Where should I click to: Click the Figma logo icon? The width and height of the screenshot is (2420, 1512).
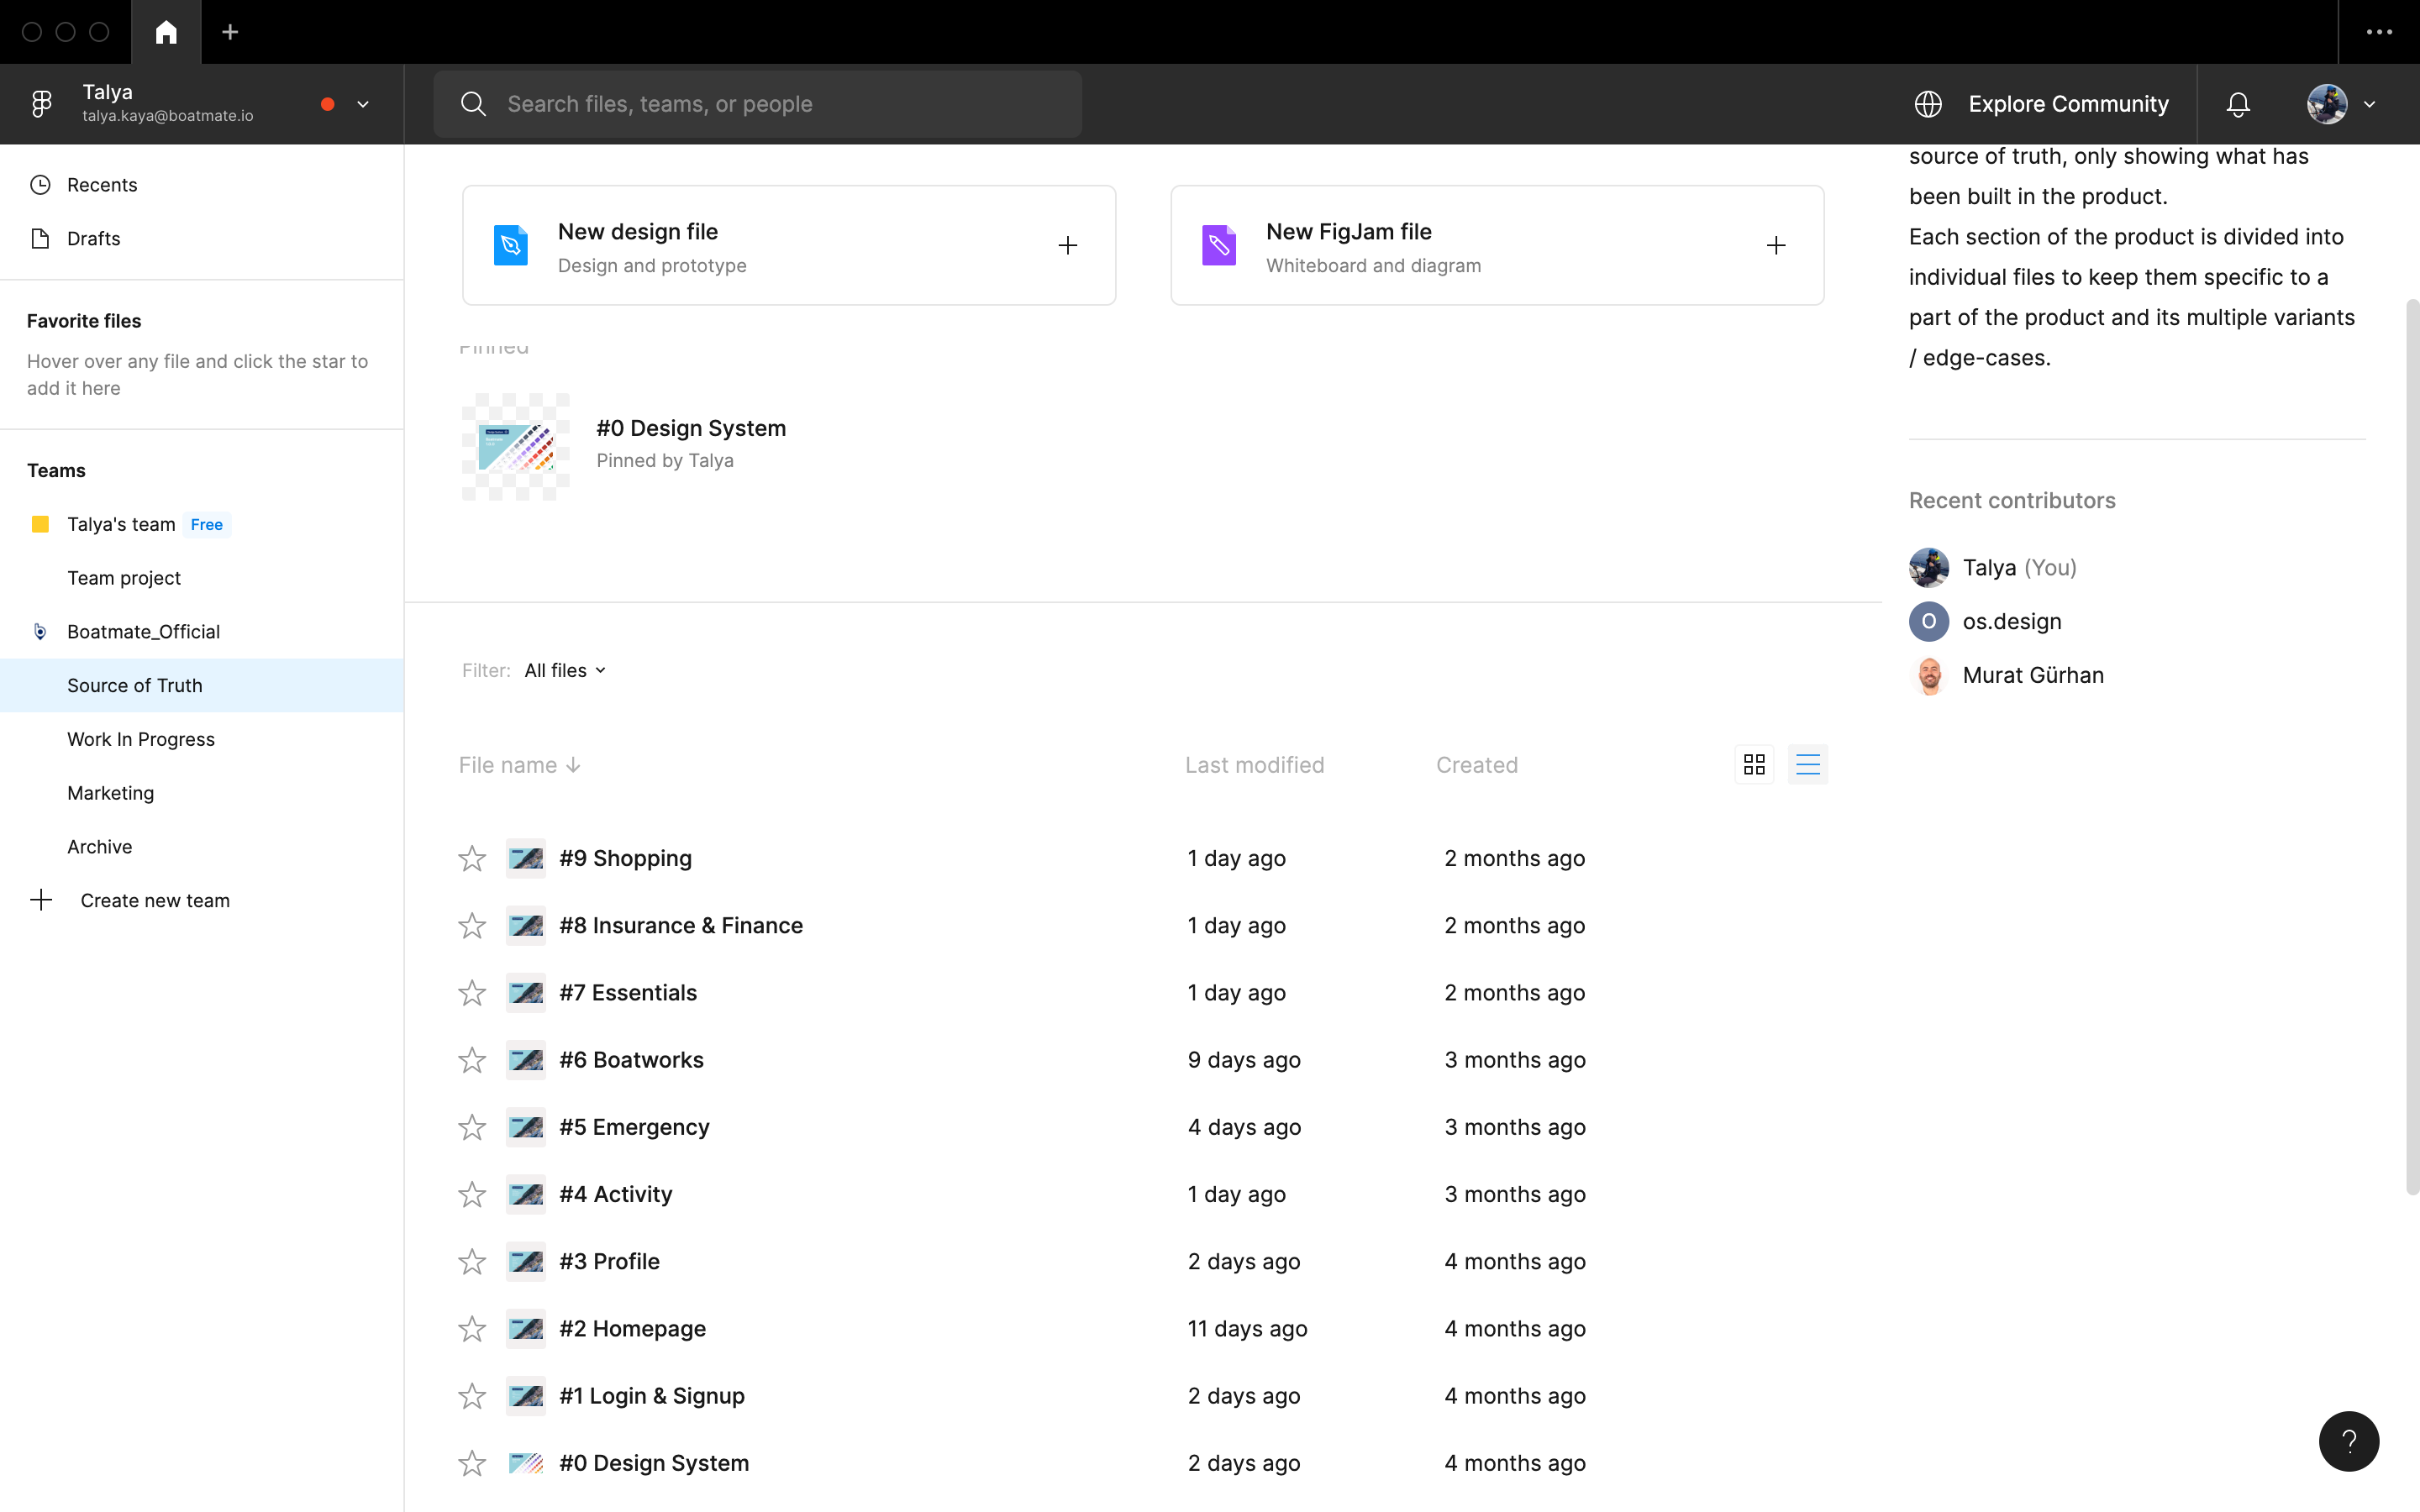coord(41,104)
